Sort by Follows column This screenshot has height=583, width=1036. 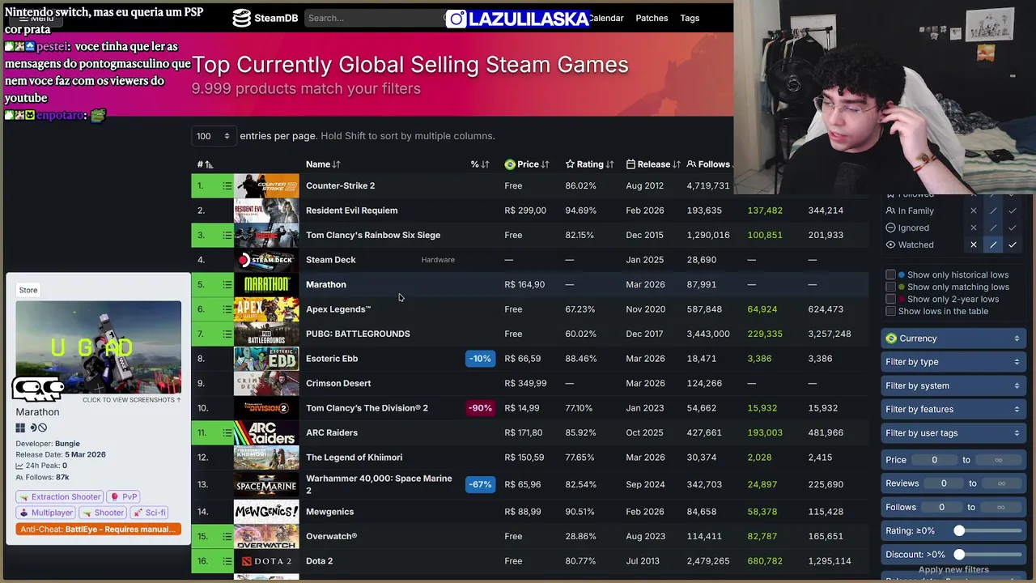coord(709,164)
